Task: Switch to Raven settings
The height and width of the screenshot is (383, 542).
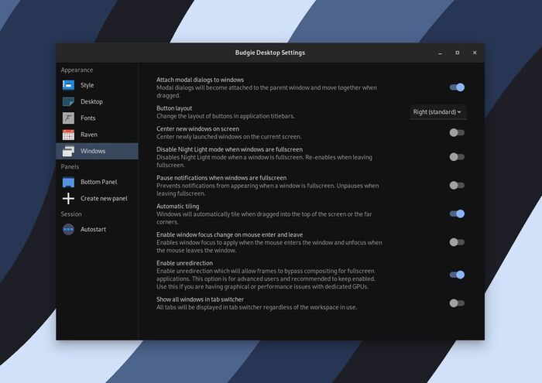Action: [x=97, y=135]
